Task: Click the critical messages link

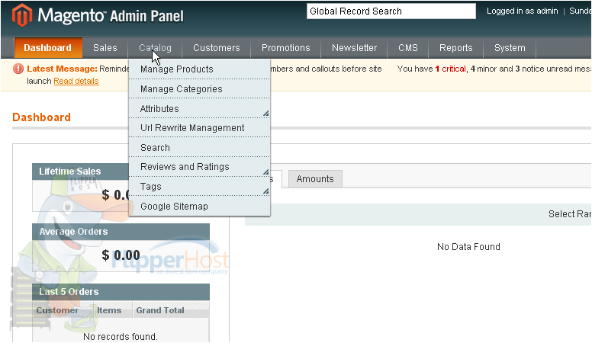Action: pos(450,69)
